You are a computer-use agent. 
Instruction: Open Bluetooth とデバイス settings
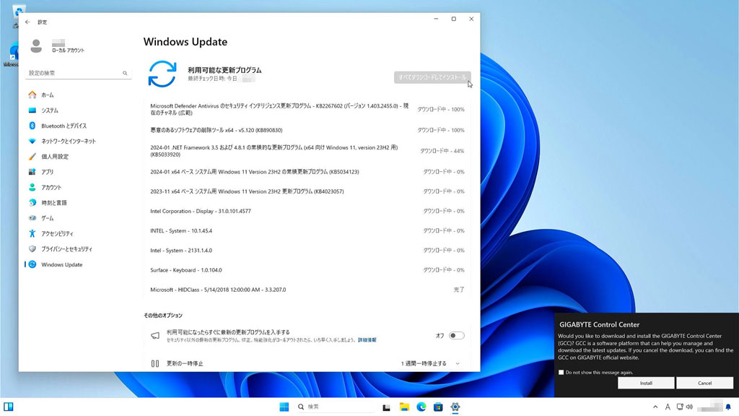(64, 126)
